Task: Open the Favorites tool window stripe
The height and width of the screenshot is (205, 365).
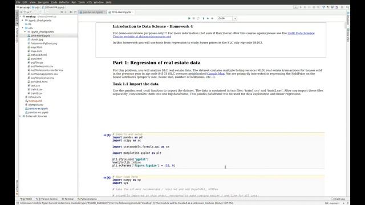Action: click(x=17, y=187)
